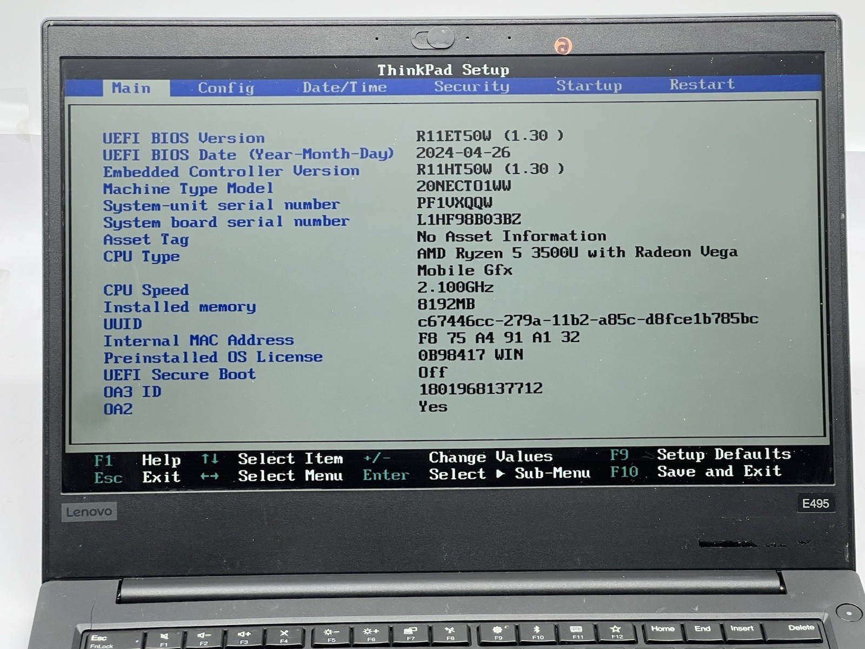Click EC version value R11HT50W (1.30)

pyautogui.click(x=490, y=169)
